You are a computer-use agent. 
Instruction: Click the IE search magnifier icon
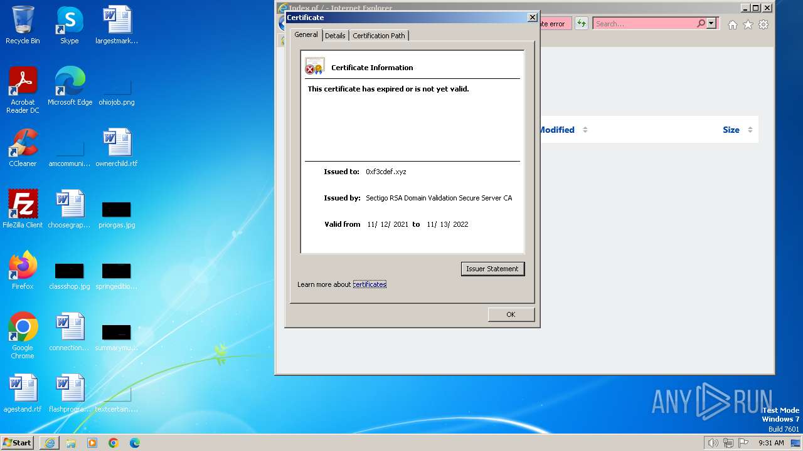(x=701, y=24)
